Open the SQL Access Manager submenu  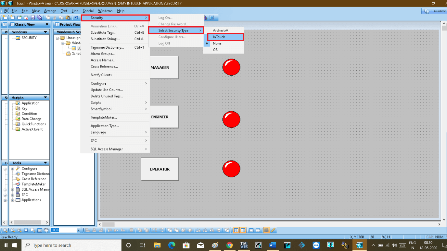tap(115, 149)
